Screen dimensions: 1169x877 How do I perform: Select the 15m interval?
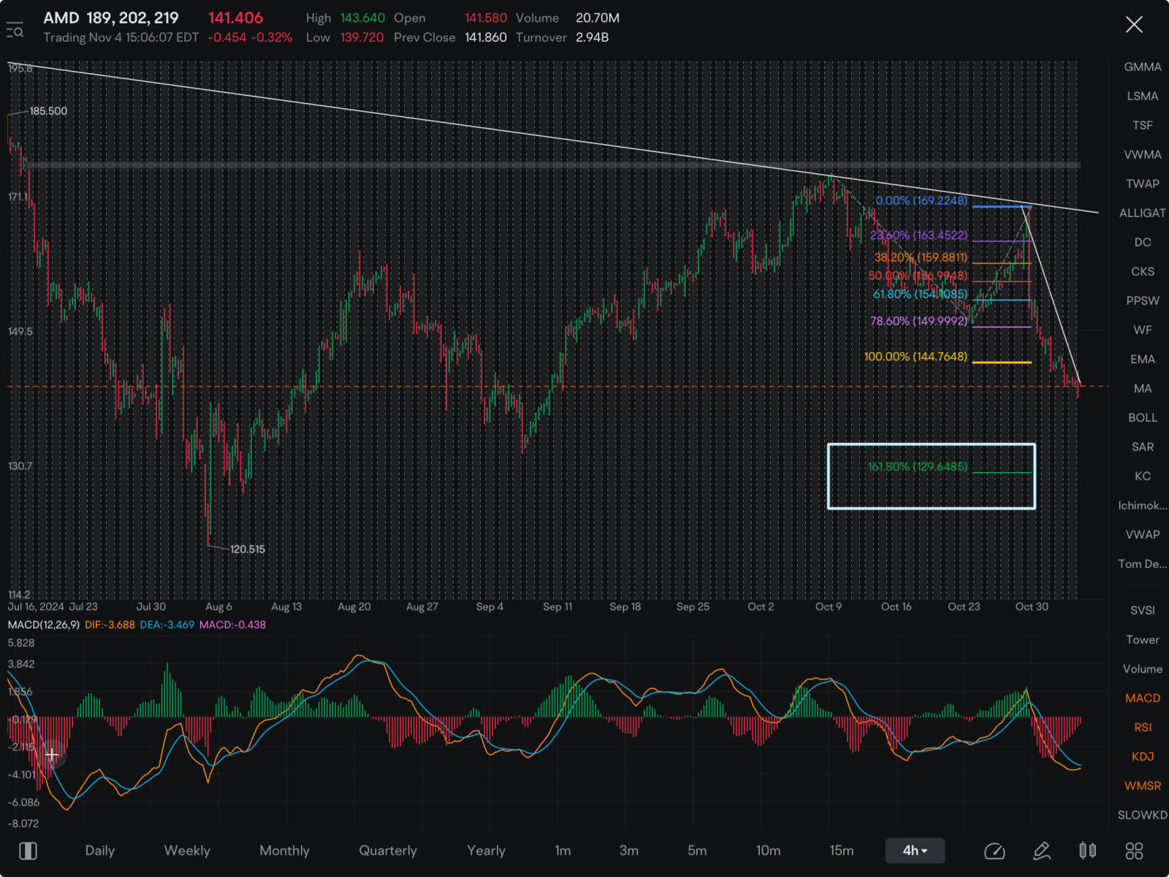[x=842, y=851]
